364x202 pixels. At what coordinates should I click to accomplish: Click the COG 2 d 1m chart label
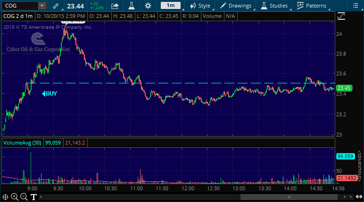click(18, 16)
